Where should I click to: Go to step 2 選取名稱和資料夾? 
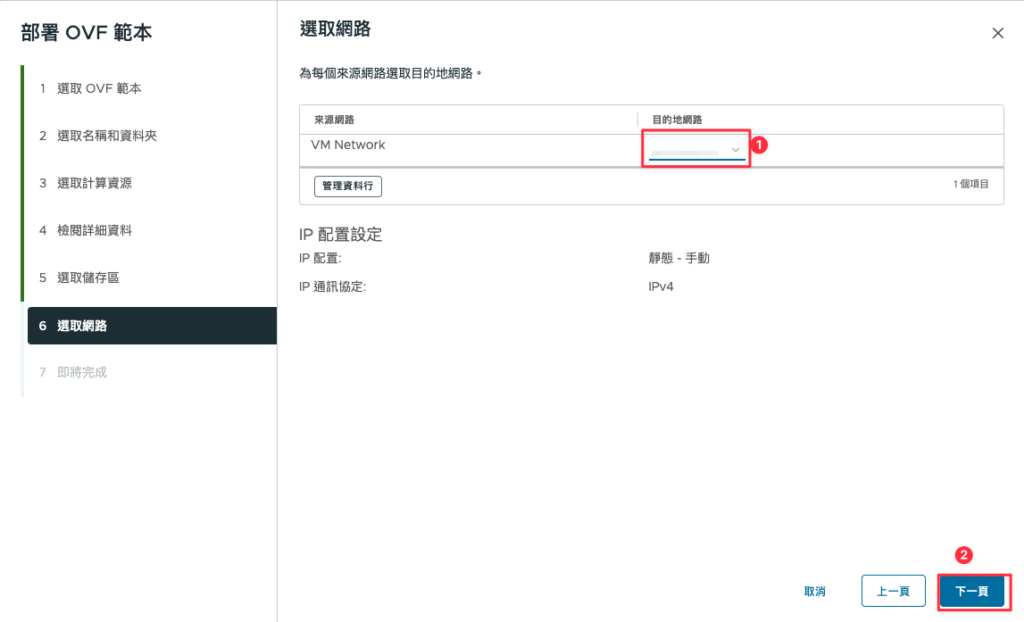[x=98, y=136]
